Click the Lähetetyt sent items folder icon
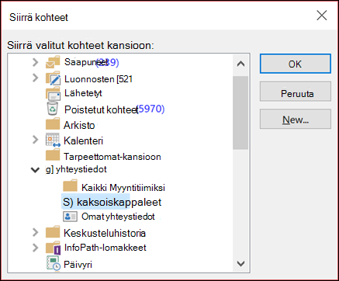The image size is (339, 281). [x=53, y=94]
